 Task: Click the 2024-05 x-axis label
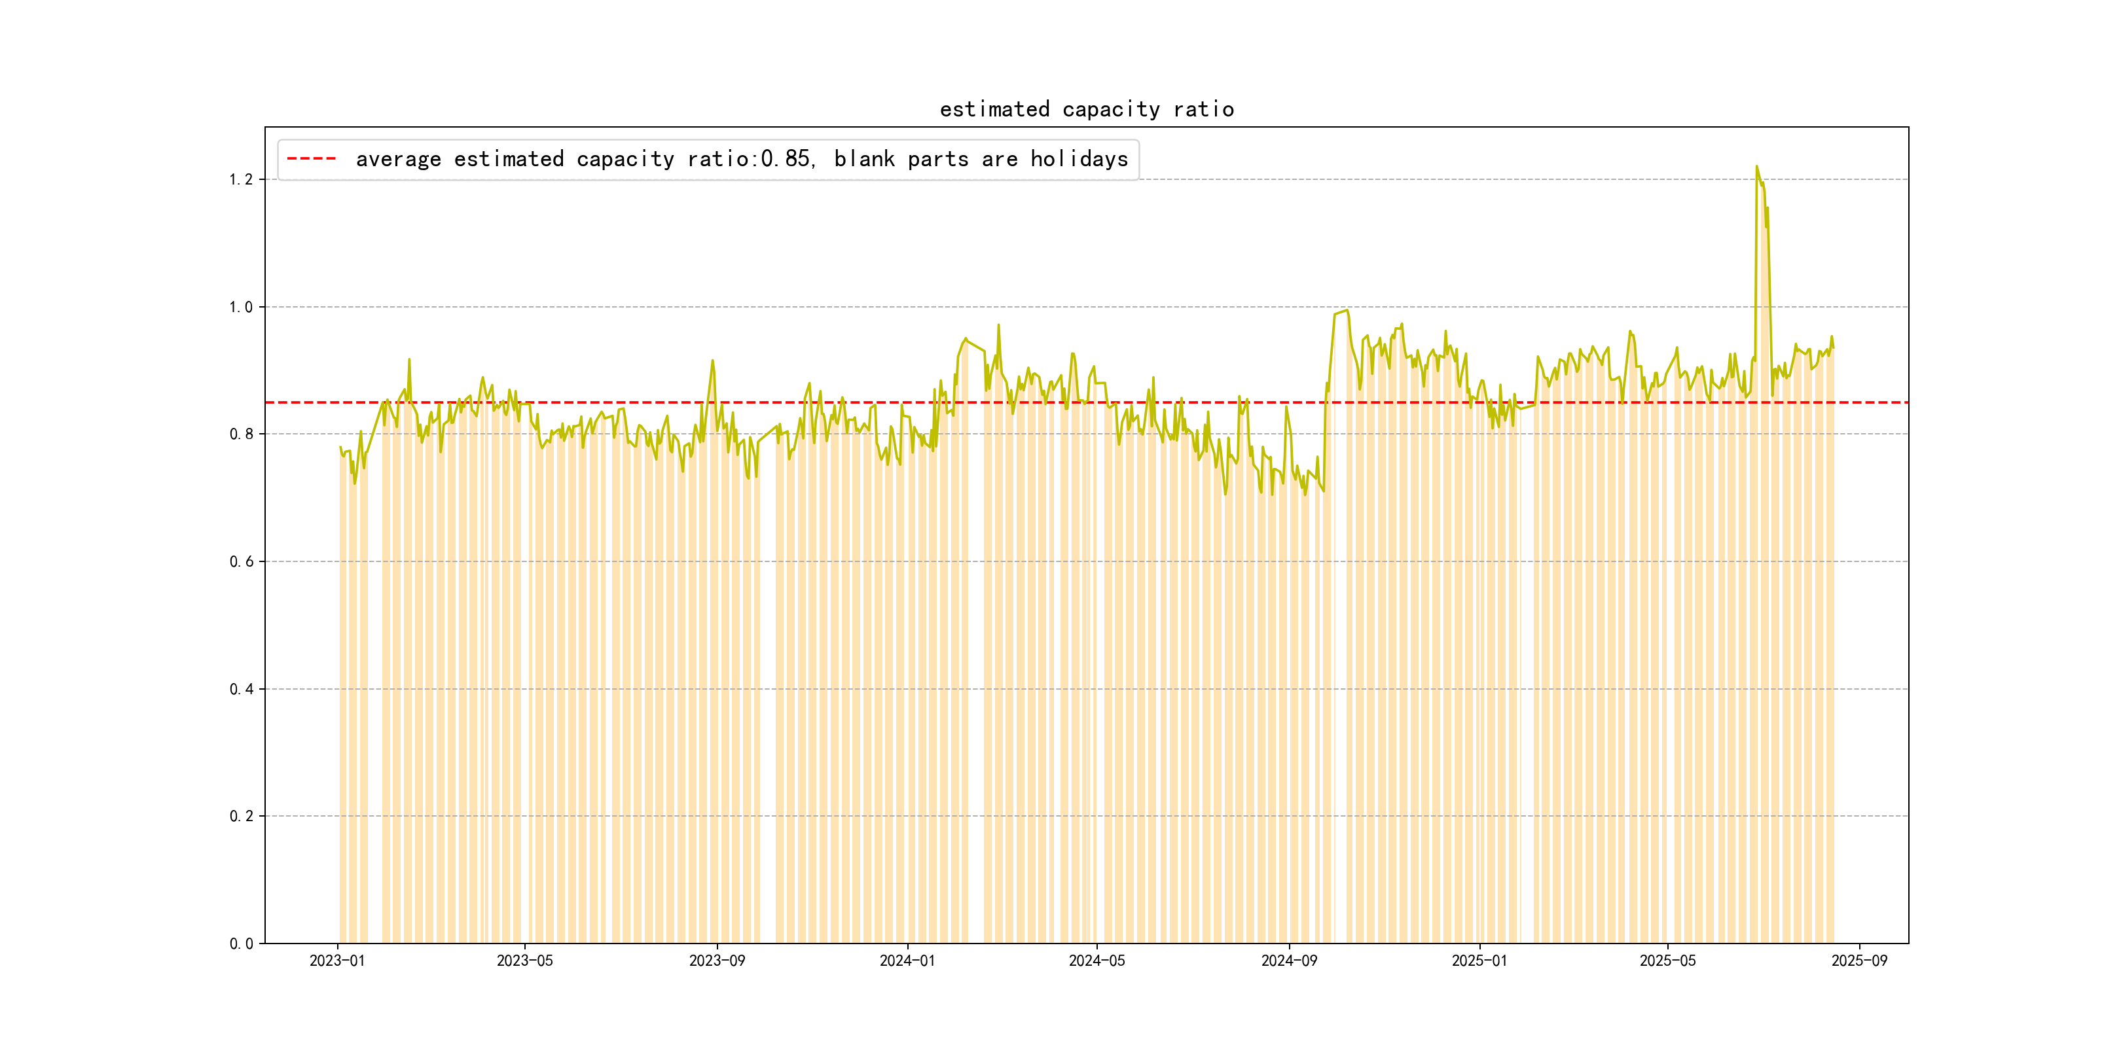[1096, 961]
